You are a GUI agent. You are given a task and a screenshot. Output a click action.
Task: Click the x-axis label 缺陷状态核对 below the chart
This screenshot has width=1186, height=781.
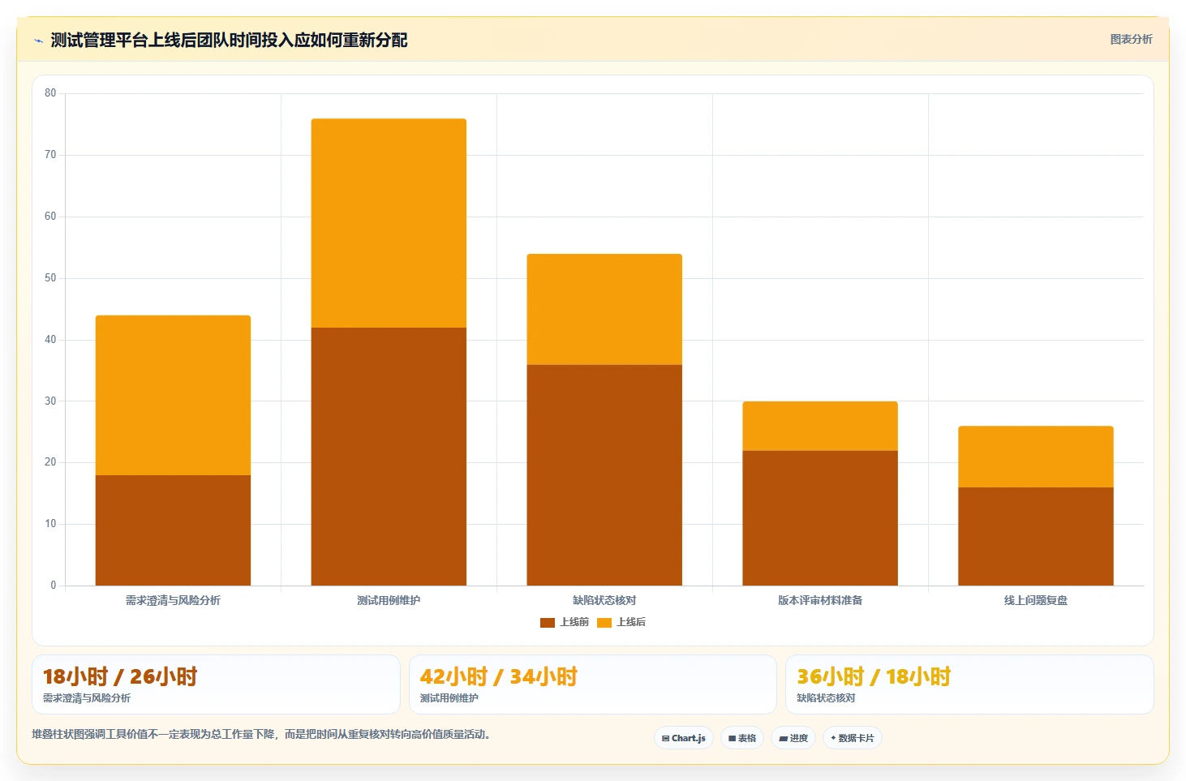pos(604,600)
